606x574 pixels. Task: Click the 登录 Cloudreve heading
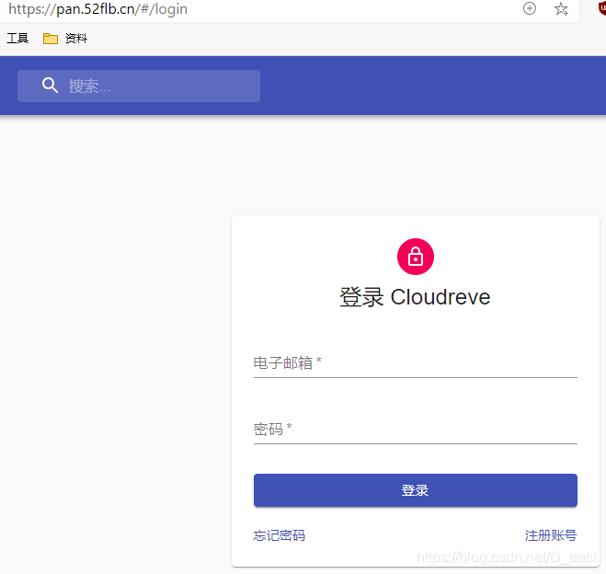415,297
